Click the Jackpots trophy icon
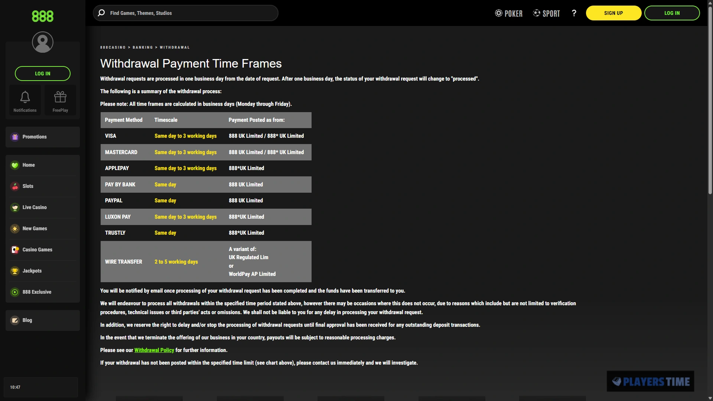This screenshot has height=401, width=713. [15, 271]
